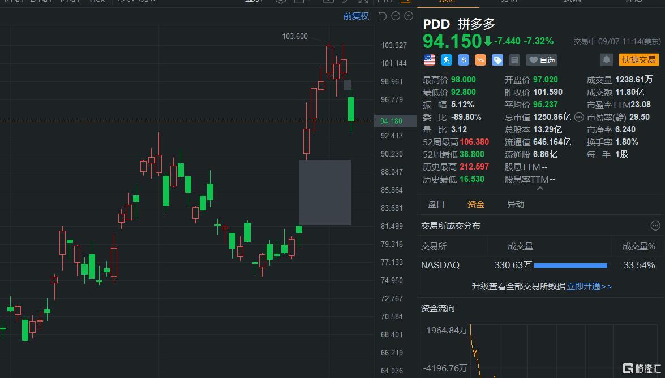Click ellipsis icon beside 总市值 value

579,118
